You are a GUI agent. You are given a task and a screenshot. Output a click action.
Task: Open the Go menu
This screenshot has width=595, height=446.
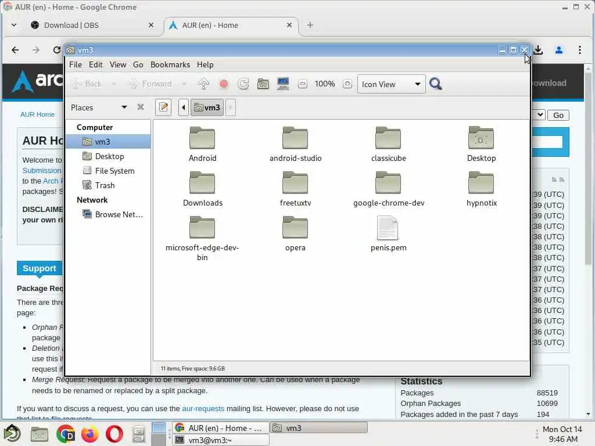[x=138, y=64]
